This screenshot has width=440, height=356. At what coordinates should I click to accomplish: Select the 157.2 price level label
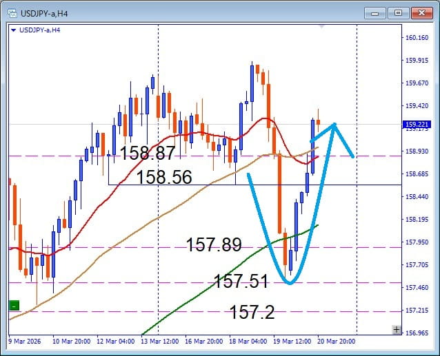coord(252,312)
